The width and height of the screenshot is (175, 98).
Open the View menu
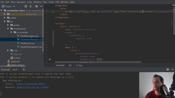coord(13,2)
